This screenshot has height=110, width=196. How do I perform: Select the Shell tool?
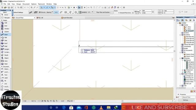6,46
